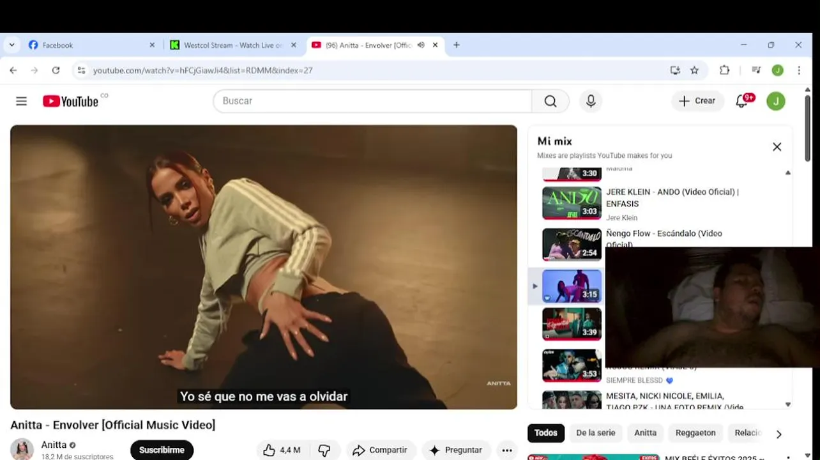This screenshot has height=460, width=820.
Task: Click the Mi mix playlist title
Action: 554,141
